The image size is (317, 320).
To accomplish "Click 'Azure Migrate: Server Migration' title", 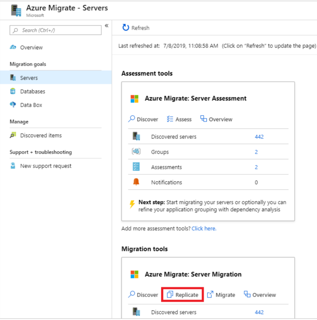I will tap(193, 274).
